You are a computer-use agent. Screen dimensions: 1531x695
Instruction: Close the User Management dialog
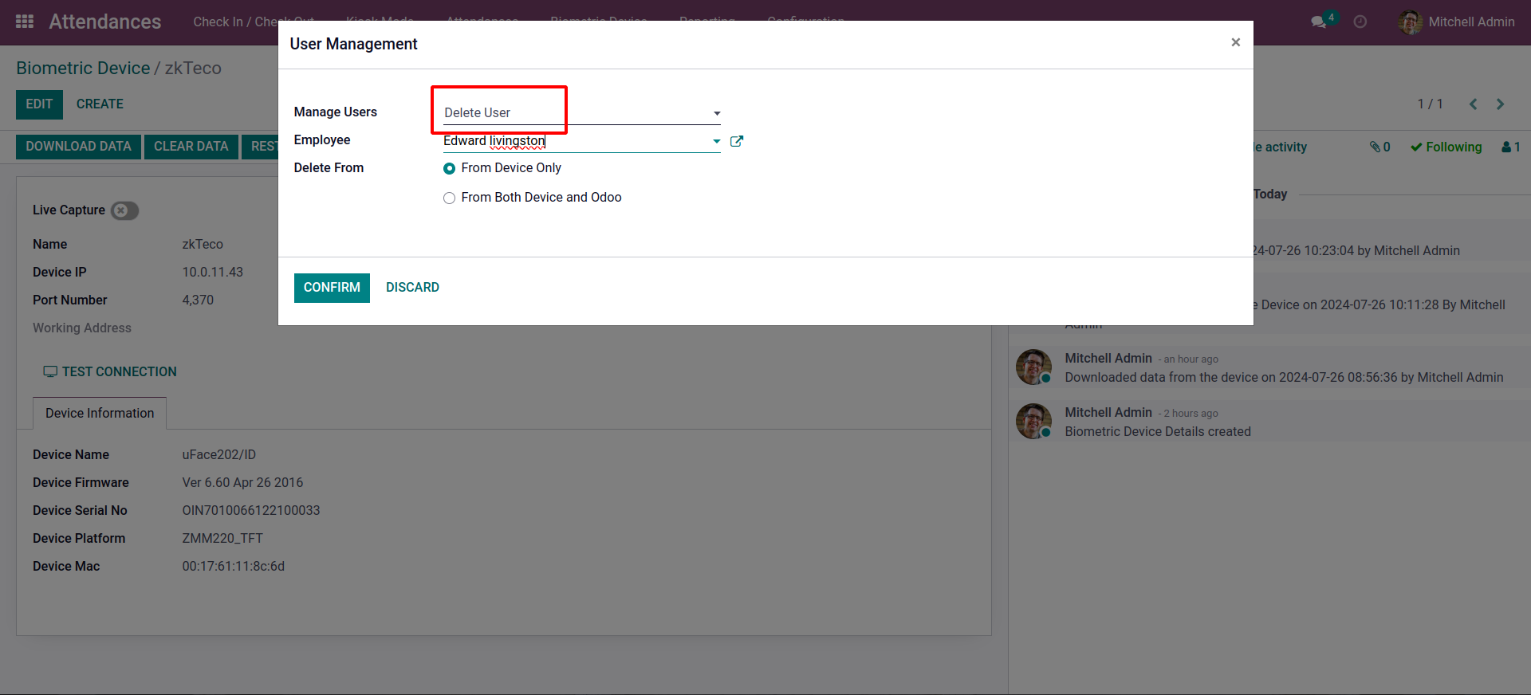(x=1235, y=42)
